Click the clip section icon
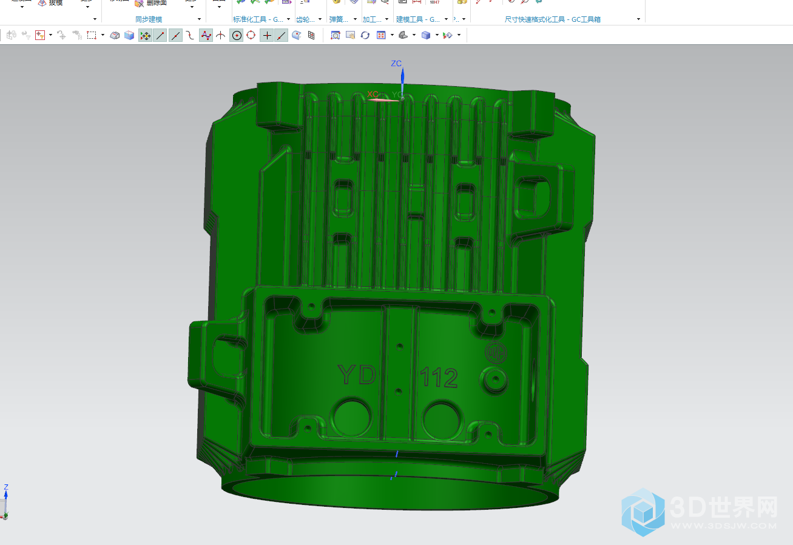This screenshot has height=545, width=793. (x=448, y=35)
